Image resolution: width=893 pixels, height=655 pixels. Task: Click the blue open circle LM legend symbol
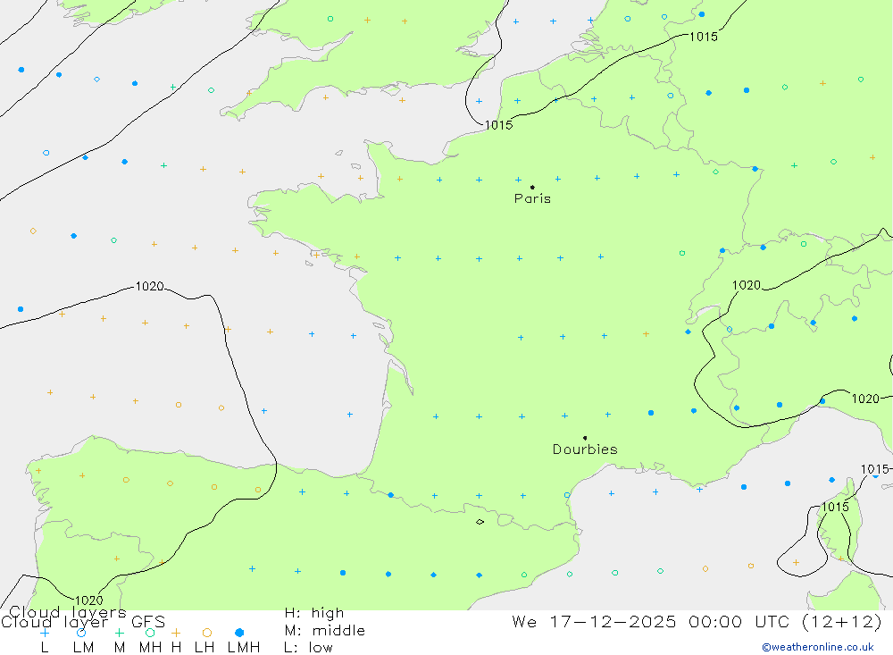(81, 633)
